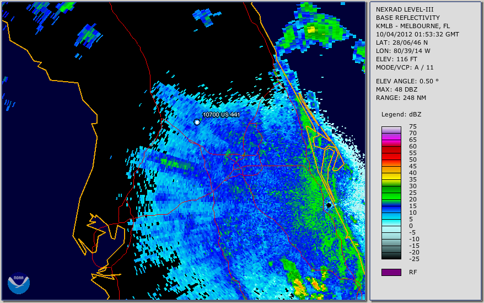Click the 10700 US 441 location marker

coord(197,122)
